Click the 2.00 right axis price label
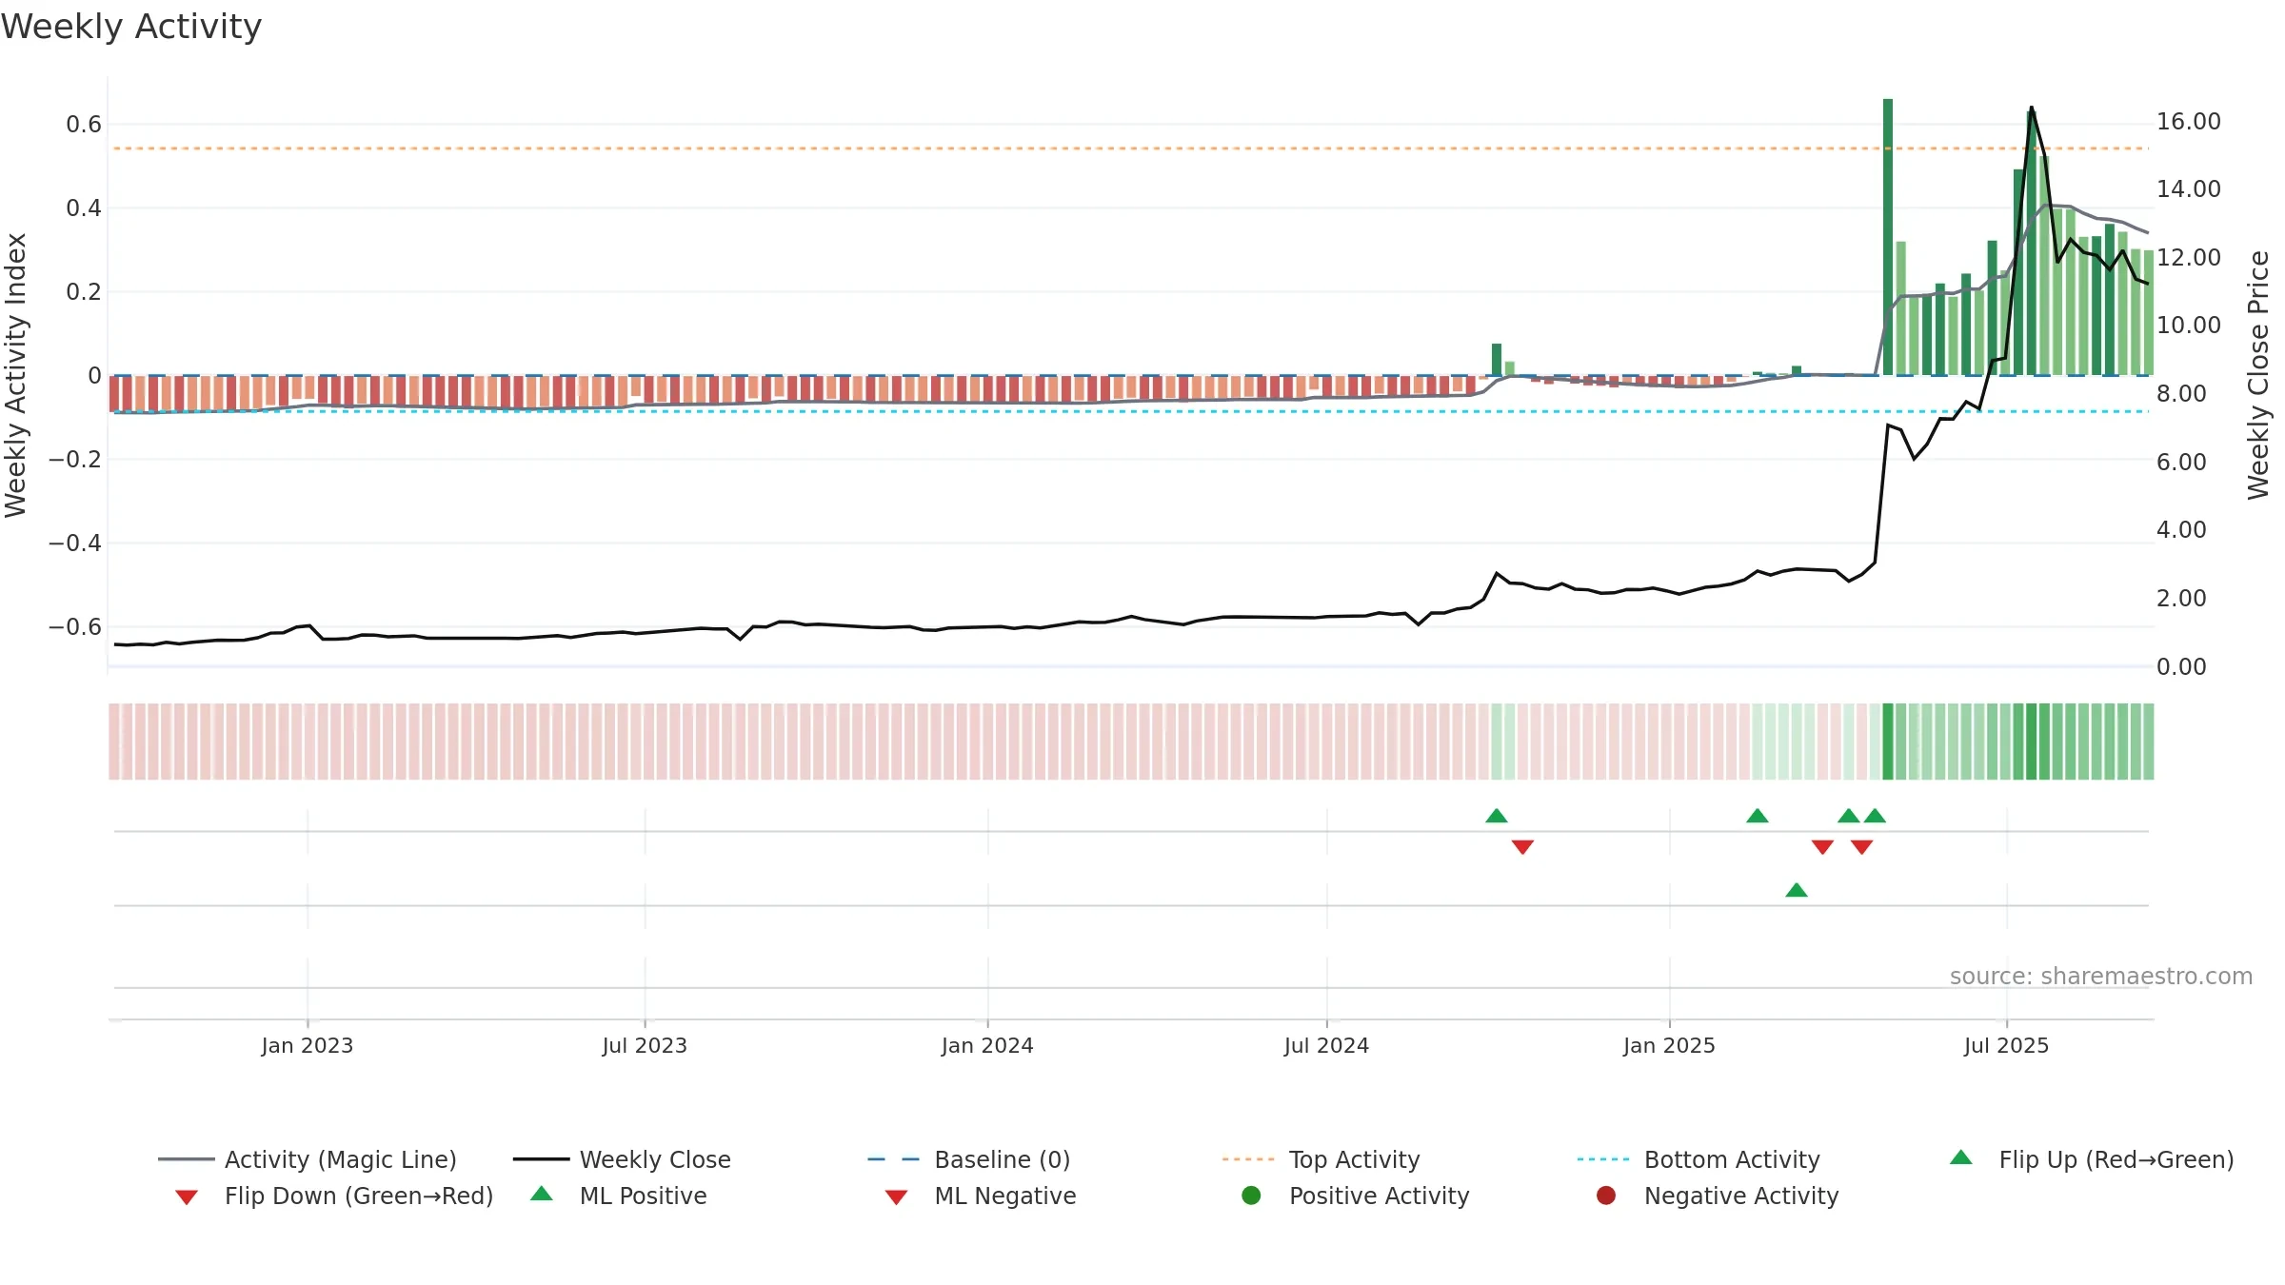This screenshot has height=1285, width=2285. coord(2181,599)
